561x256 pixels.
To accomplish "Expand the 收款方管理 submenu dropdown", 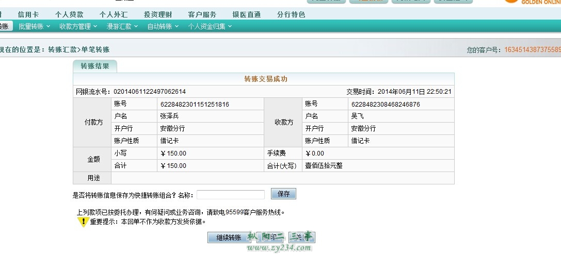I will tap(78, 26).
